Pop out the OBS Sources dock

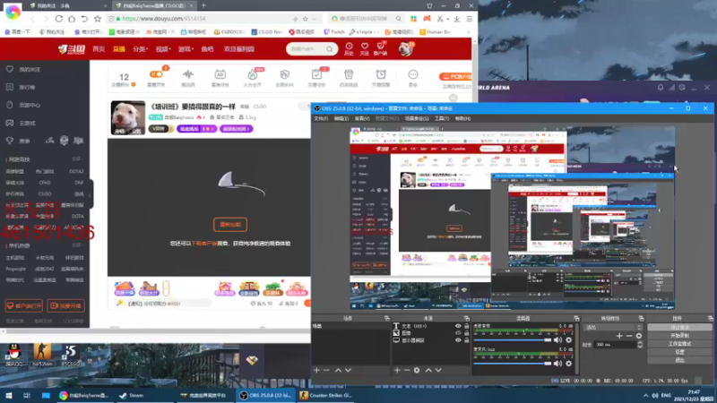click(x=467, y=318)
